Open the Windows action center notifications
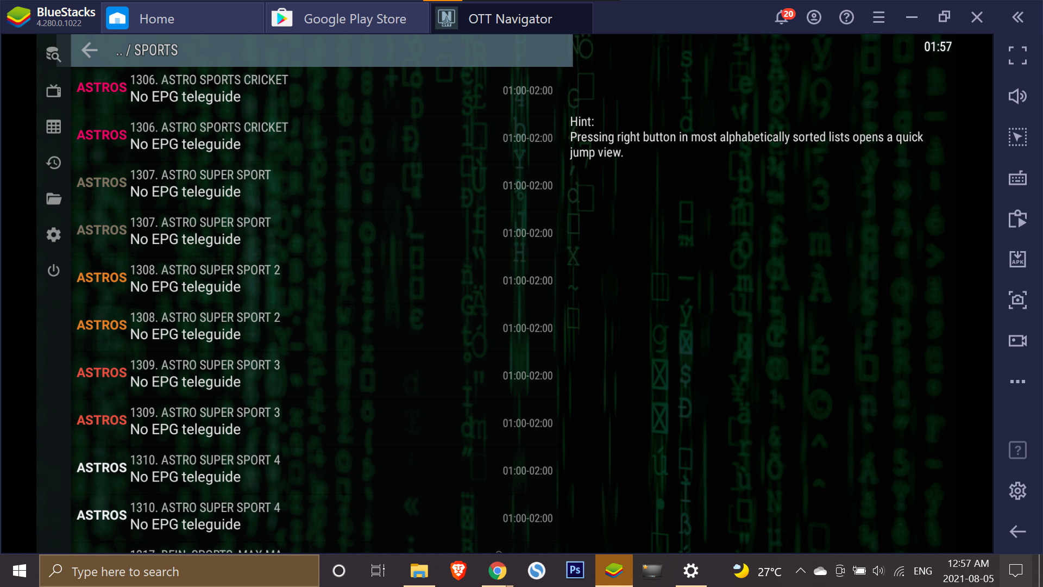Screen dimensions: 1043x587 (x=1015, y=571)
